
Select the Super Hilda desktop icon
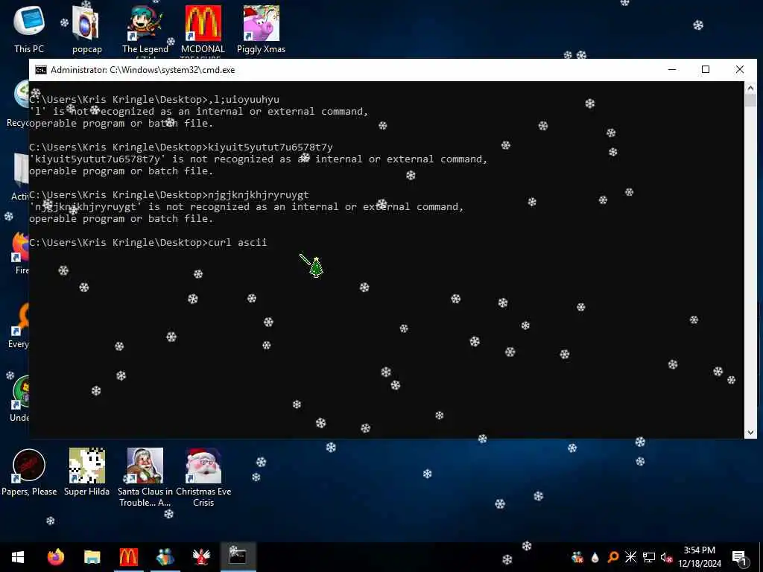(x=86, y=471)
